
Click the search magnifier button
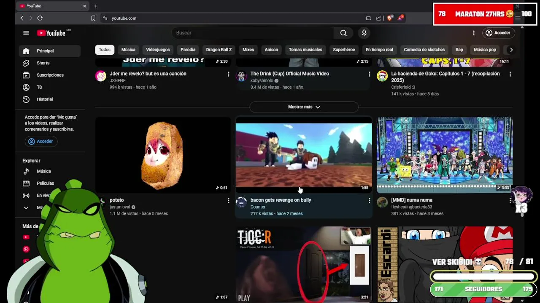coord(343,33)
